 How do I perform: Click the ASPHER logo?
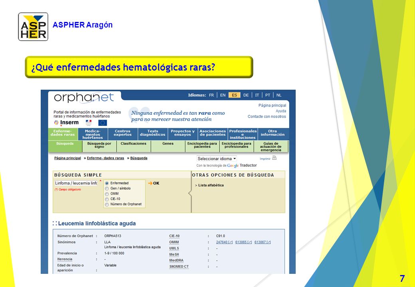pos(33,27)
